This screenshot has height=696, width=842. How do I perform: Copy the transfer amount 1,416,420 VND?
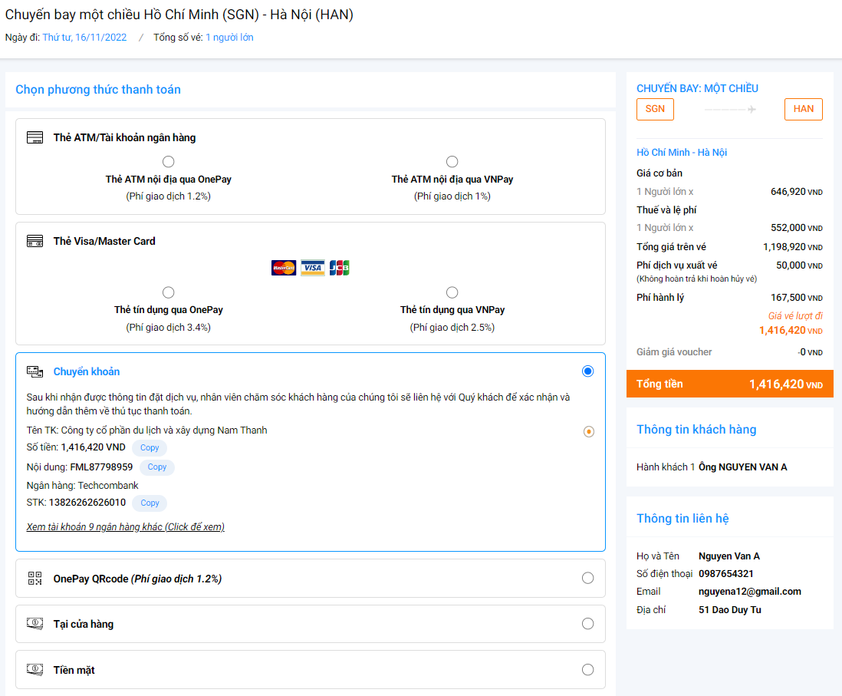tap(150, 448)
